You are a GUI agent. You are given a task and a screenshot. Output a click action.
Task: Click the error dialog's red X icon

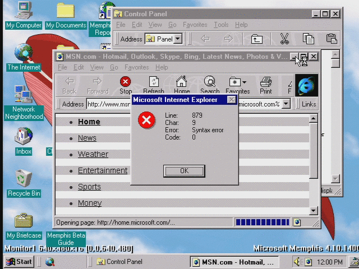[x=146, y=120]
